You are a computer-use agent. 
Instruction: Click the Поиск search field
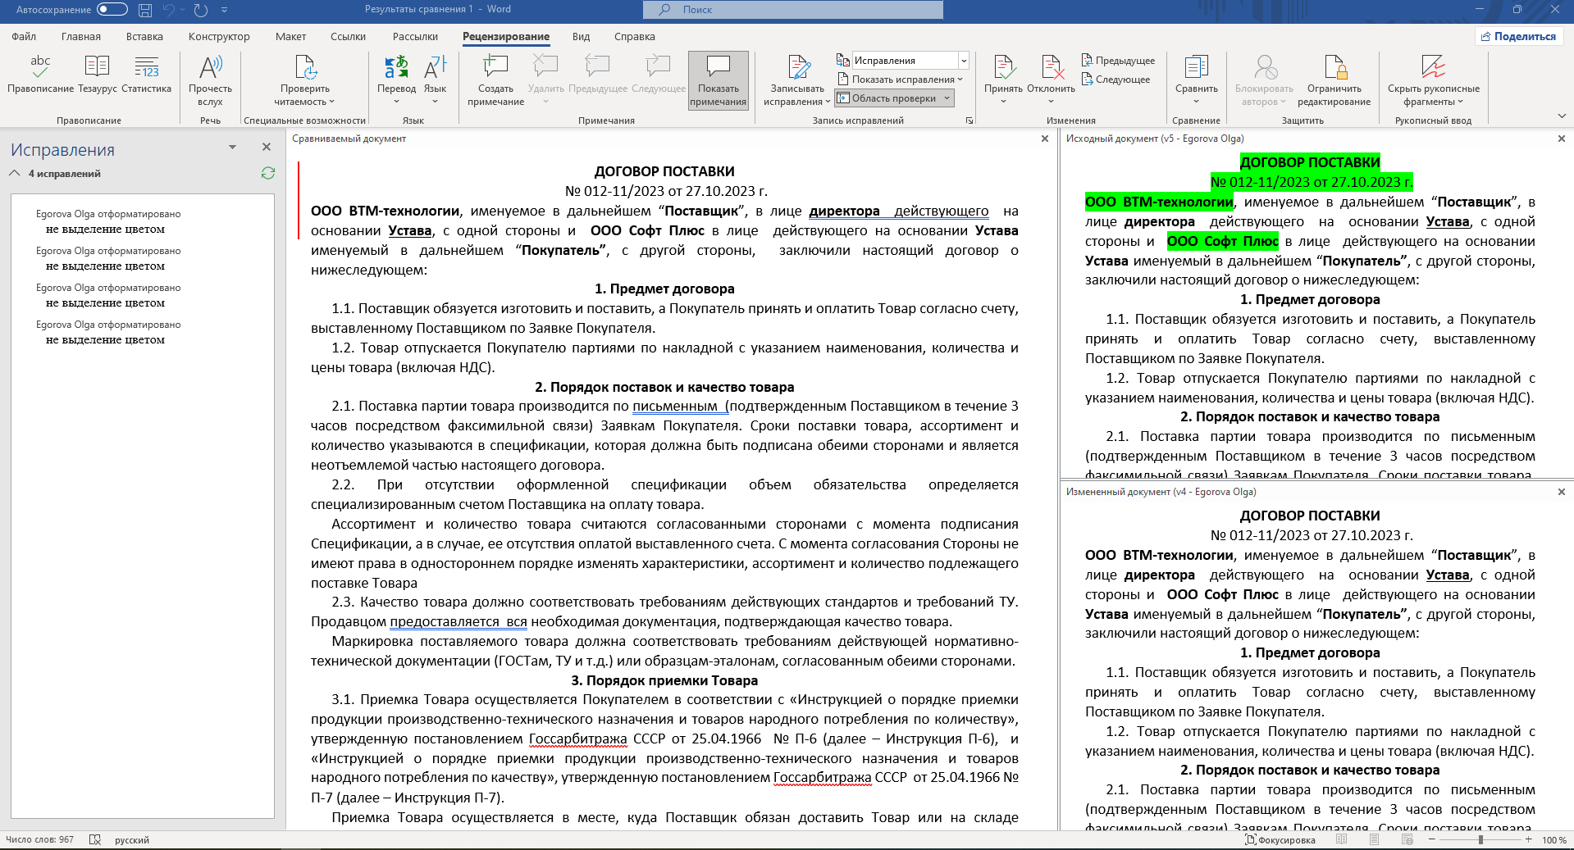tap(793, 10)
